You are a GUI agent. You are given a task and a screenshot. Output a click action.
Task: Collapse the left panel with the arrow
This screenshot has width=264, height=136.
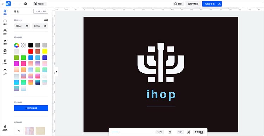tap(57, 72)
